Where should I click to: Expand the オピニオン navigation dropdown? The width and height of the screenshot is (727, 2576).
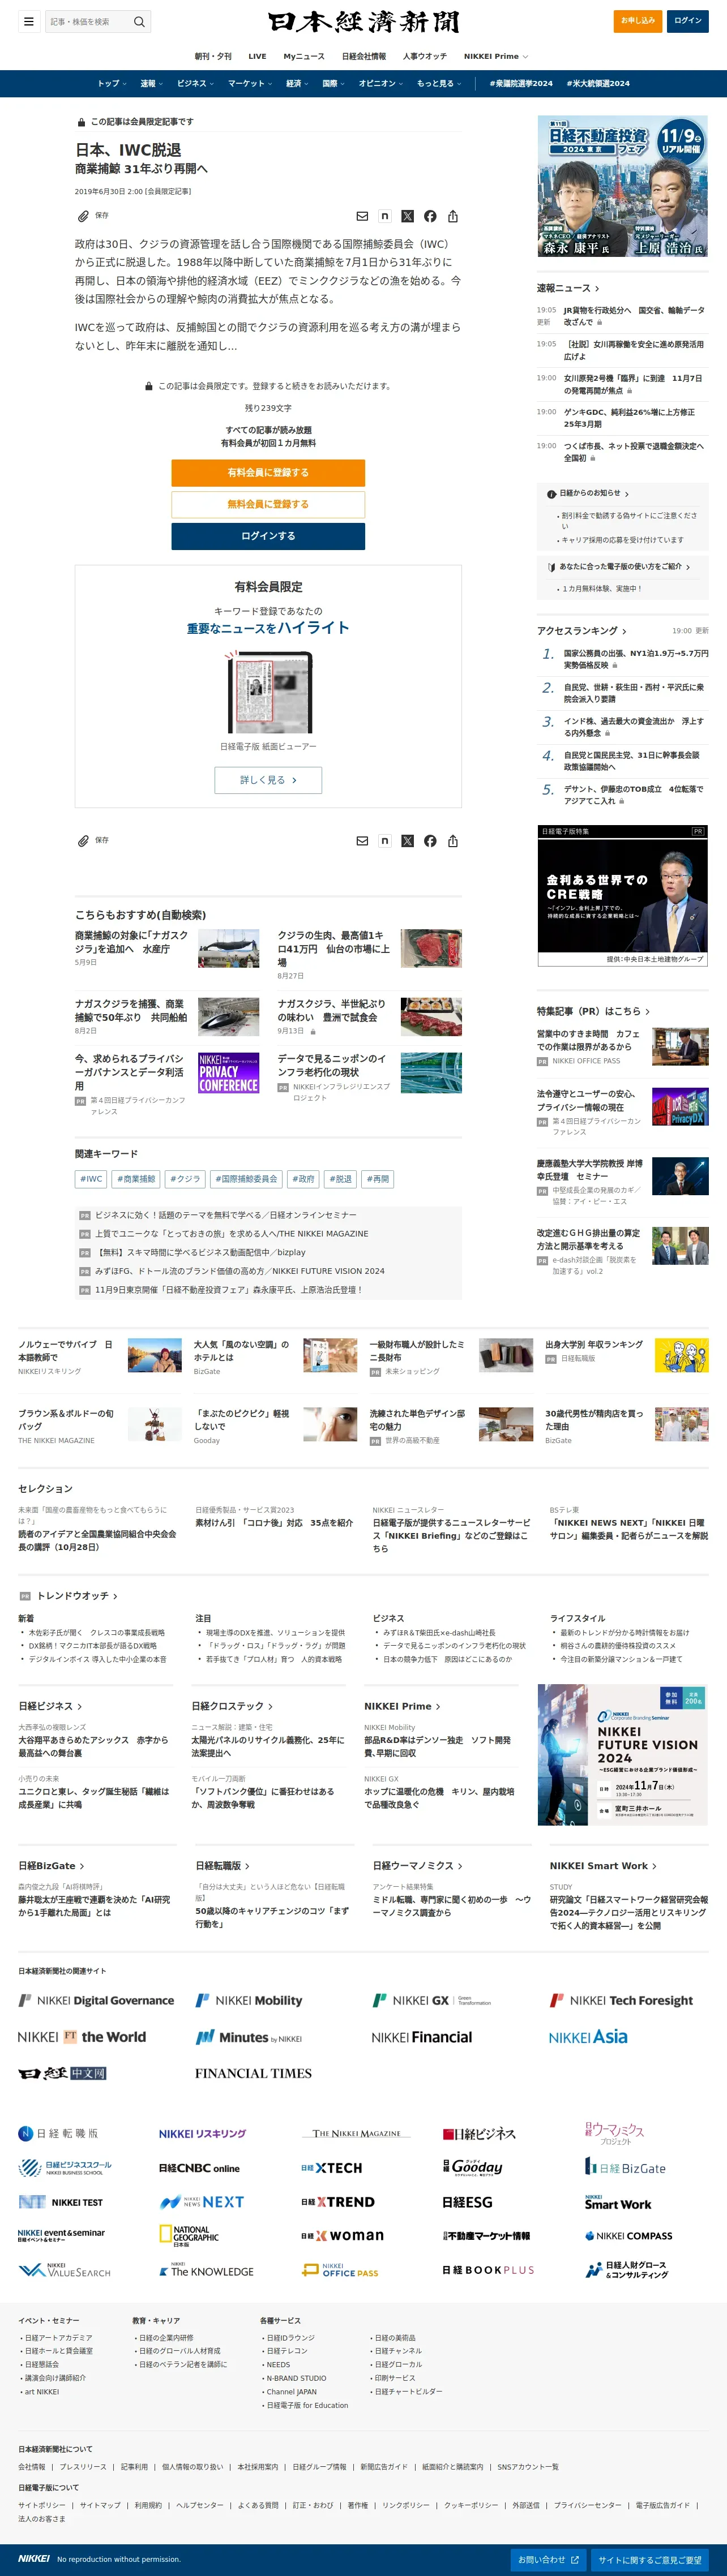tap(381, 83)
